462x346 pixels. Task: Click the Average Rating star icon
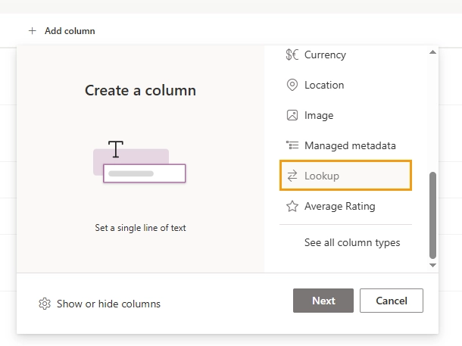click(x=292, y=206)
